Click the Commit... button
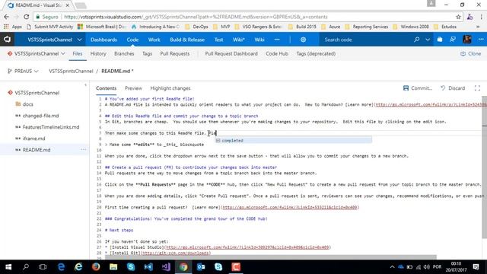The width and height of the screenshot is (487, 274). [x=418, y=88]
